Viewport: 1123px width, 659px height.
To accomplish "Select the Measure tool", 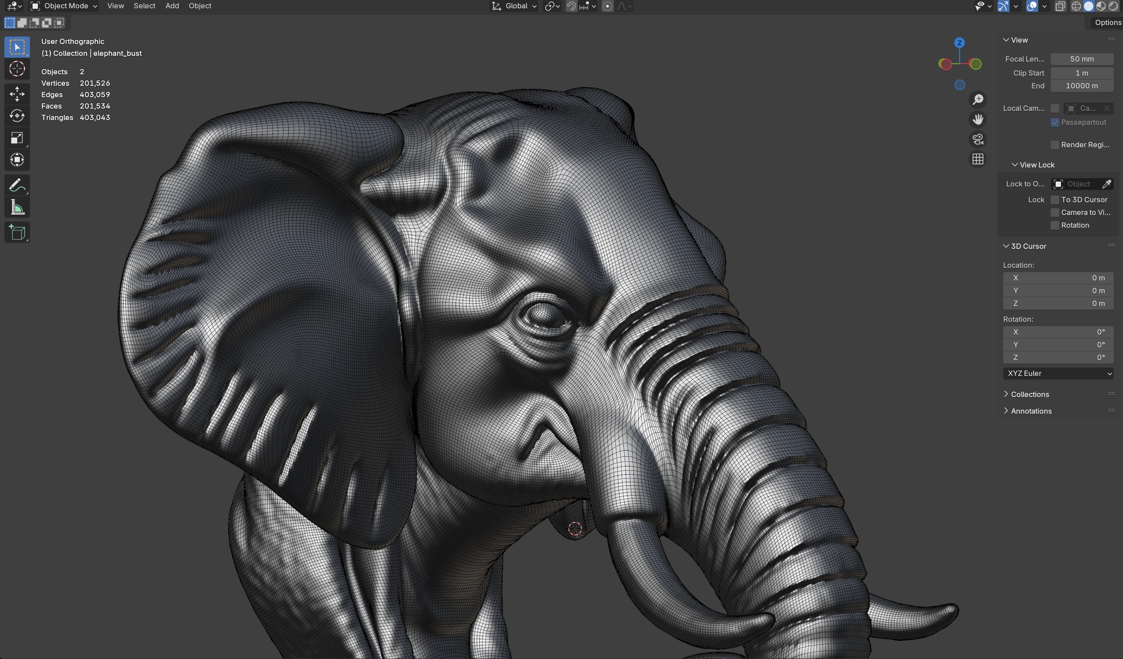I will pos(17,208).
